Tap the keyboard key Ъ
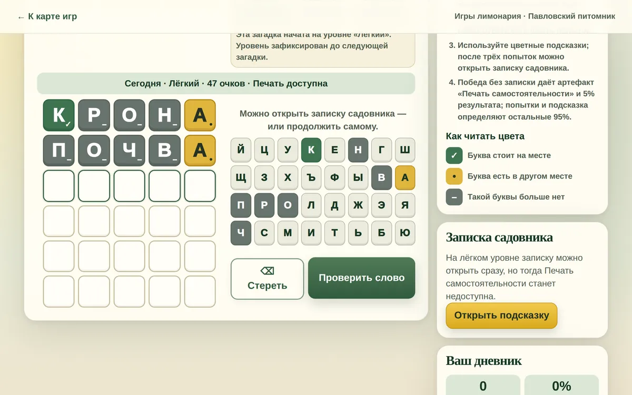 [x=311, y=177]
